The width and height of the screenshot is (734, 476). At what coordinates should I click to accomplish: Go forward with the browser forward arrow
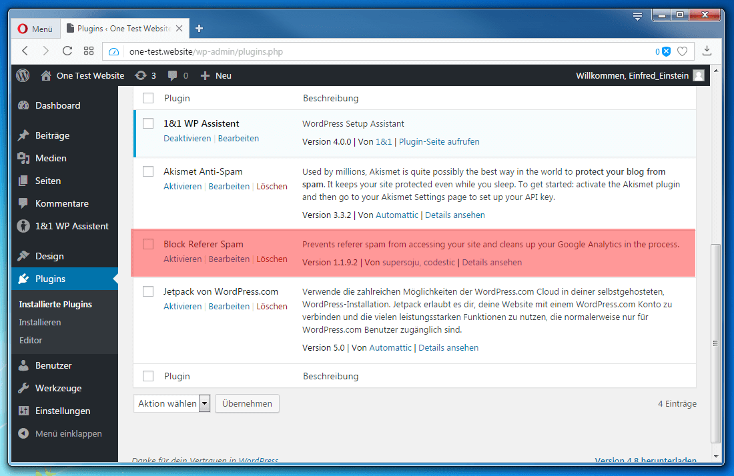(45, 51)
